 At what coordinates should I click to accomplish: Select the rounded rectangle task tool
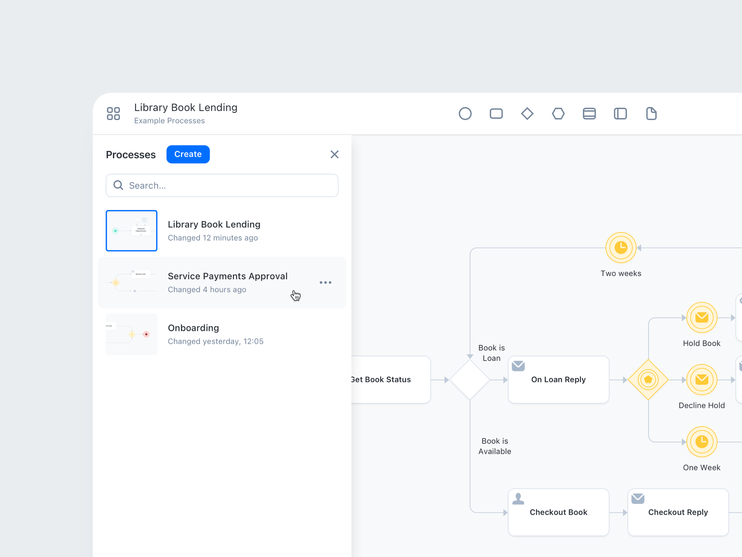coord(496,114)
